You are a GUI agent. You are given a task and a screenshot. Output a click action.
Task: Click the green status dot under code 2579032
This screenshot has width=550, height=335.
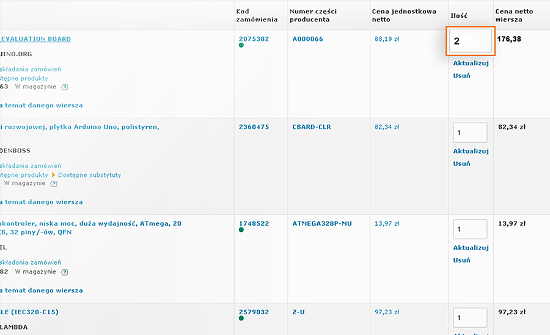pyautogui.click(x=241, y=319)
